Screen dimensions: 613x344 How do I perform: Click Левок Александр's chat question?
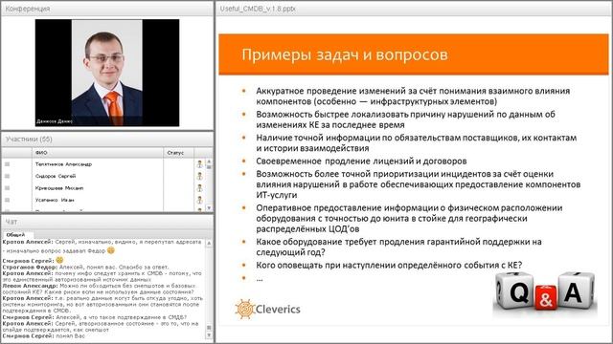coord(100,289)
